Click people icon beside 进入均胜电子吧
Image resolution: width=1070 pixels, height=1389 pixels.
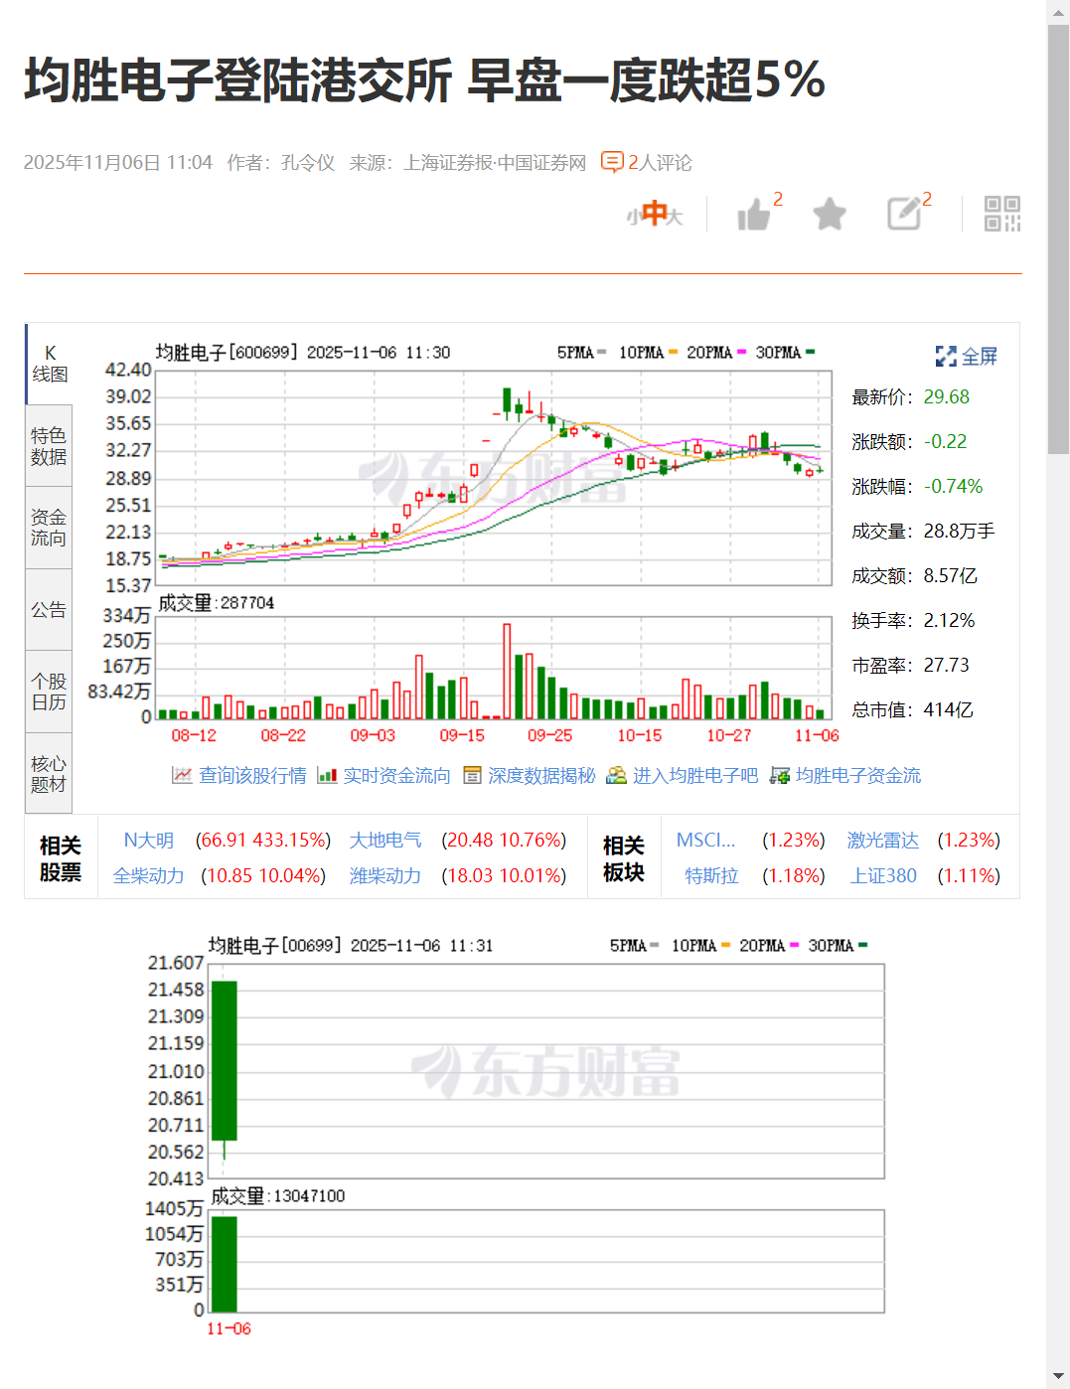pos(617,775)
